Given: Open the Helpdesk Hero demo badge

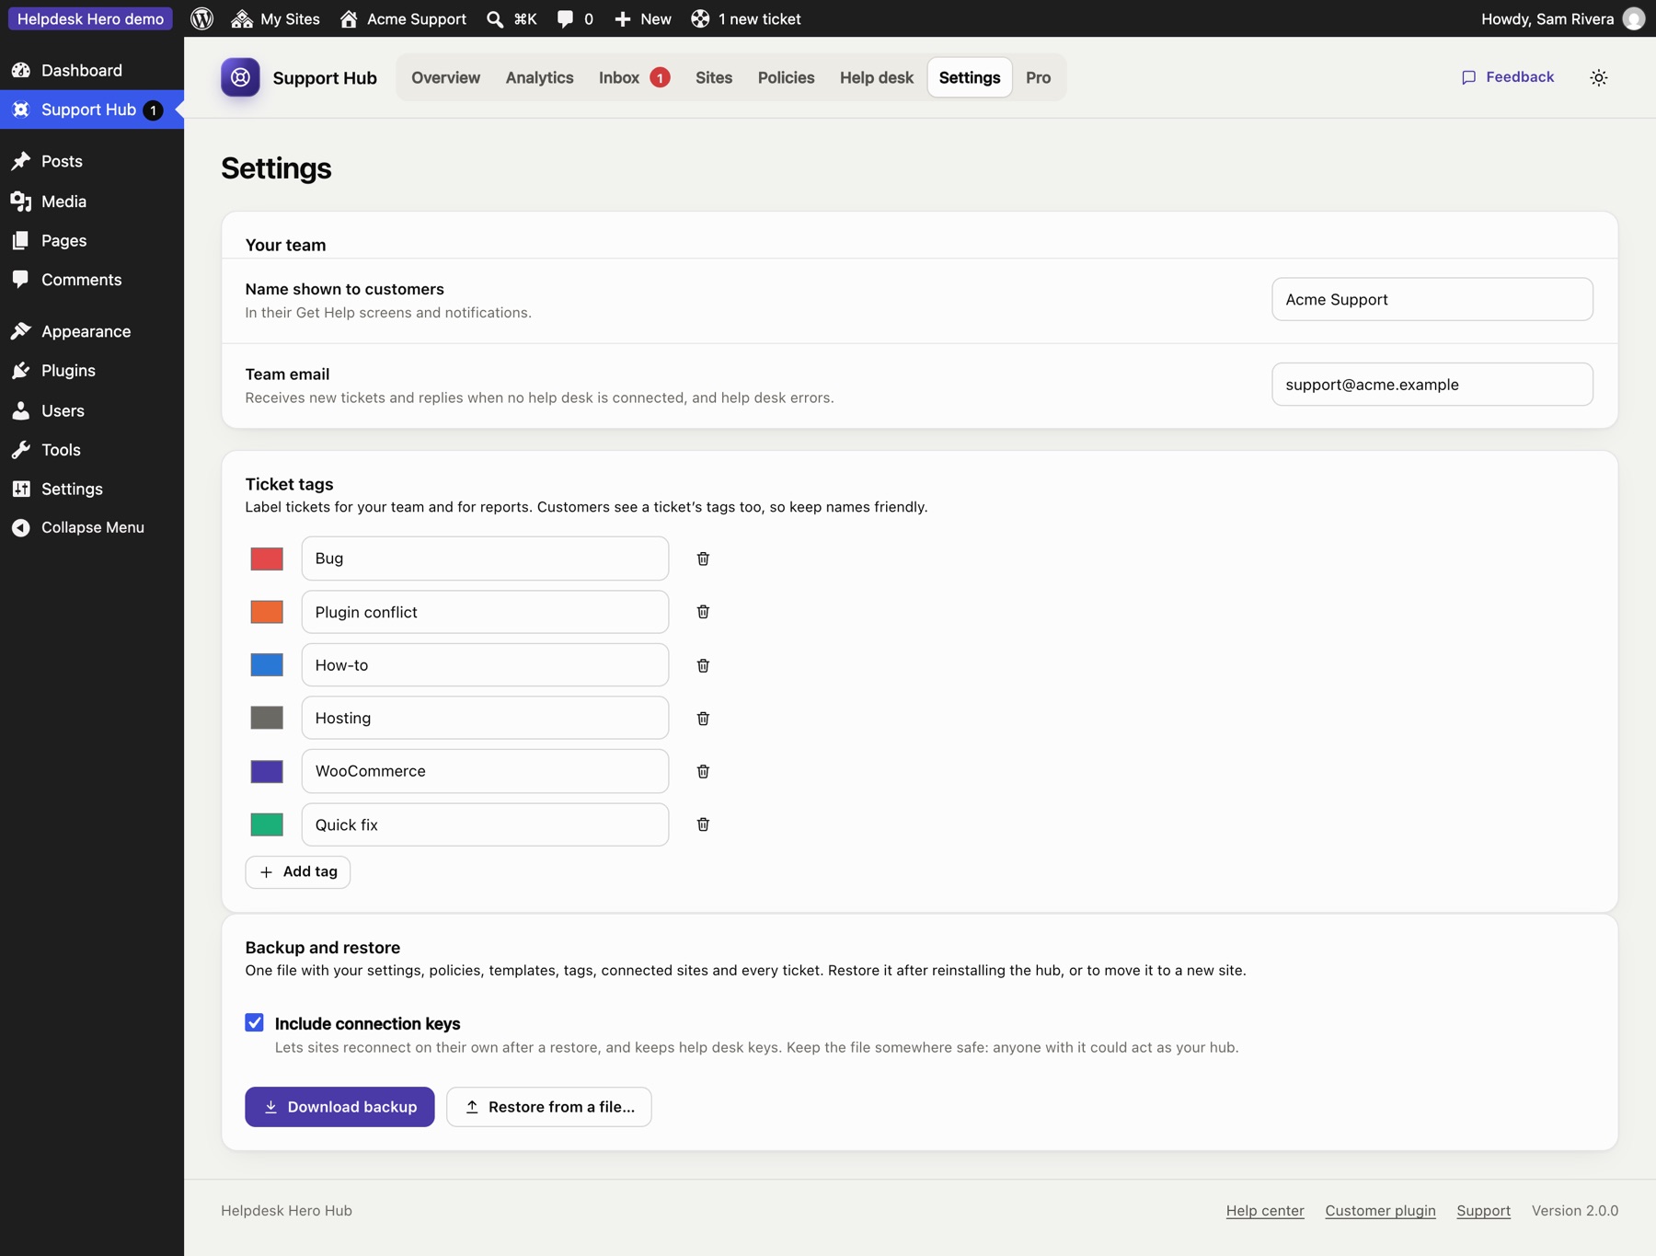Looking at the screenshot, I should [90, 18].
